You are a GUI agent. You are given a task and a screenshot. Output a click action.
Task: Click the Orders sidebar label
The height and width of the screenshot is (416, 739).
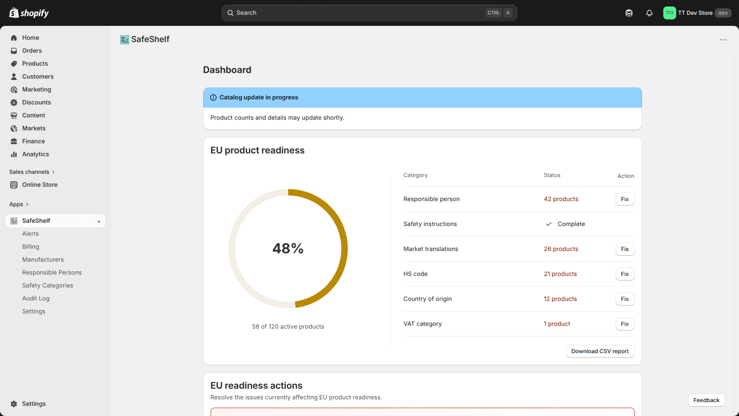click(x=32, y=51)
